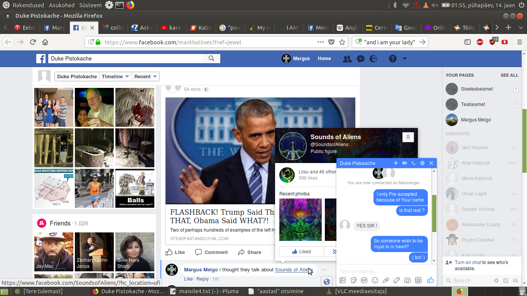The height and width of the screenshot is (296, 527).
Task: Open the Süsteem menu in the top panel
Action: pos(90,5)
